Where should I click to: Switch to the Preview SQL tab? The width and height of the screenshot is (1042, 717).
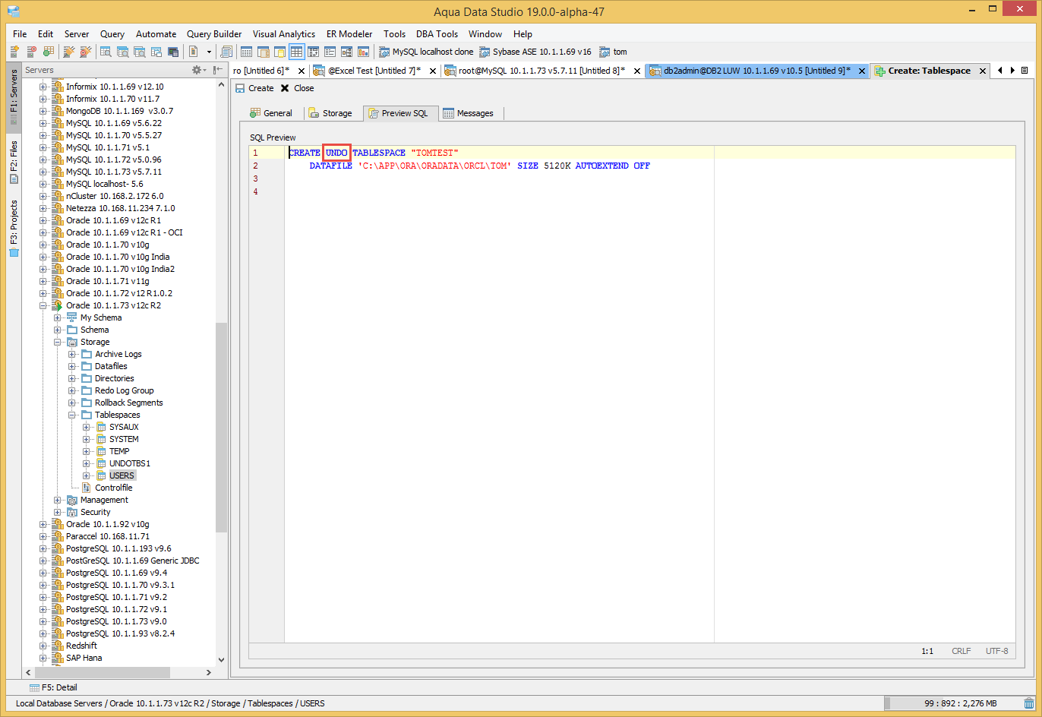[x=399, y=113]
